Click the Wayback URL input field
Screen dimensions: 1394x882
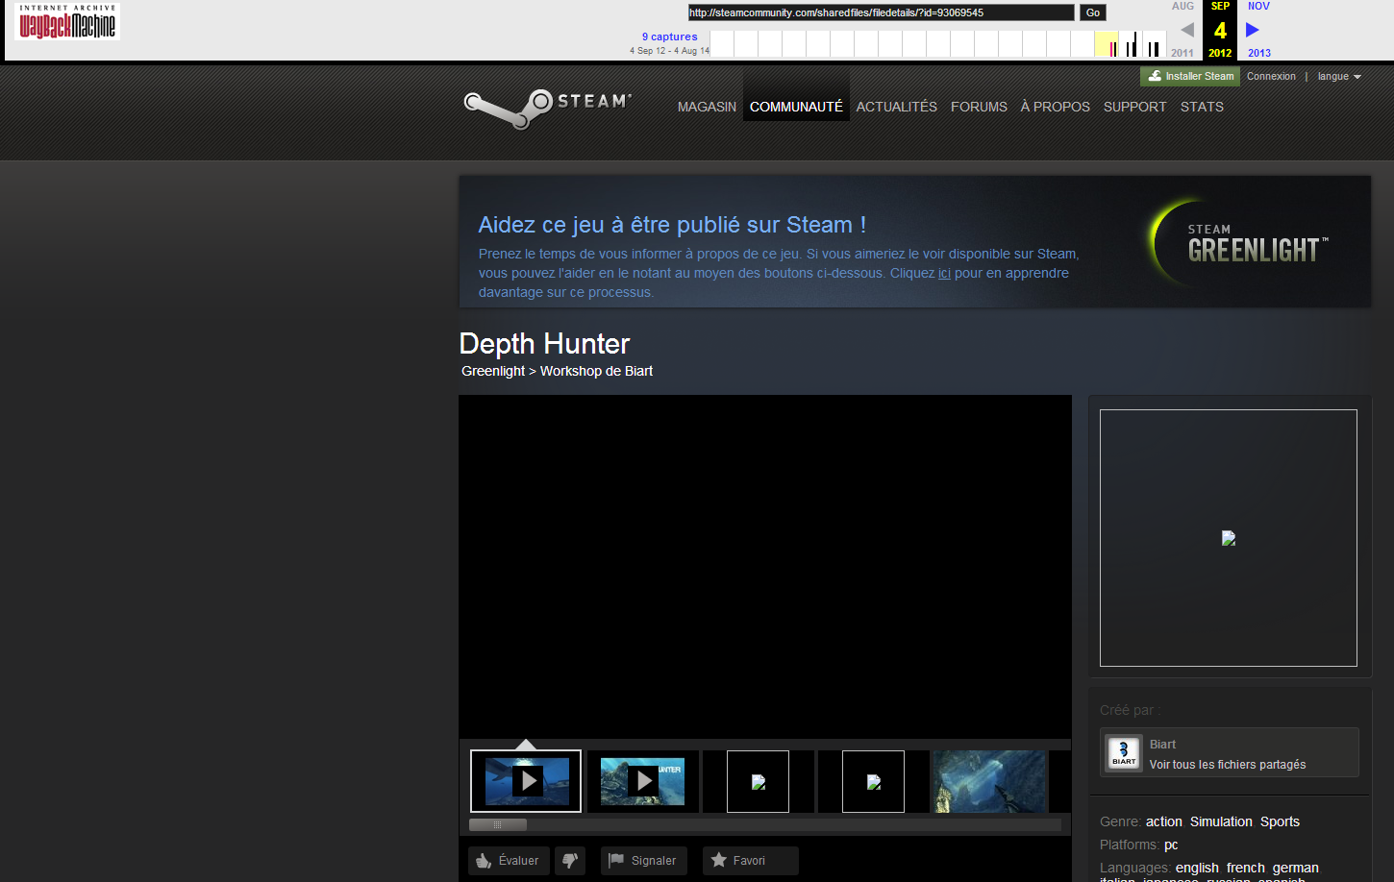pyautogui.click(x=881, y=12)
